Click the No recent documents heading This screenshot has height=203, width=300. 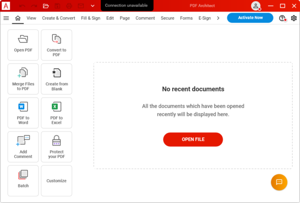(x=193, y=89)
